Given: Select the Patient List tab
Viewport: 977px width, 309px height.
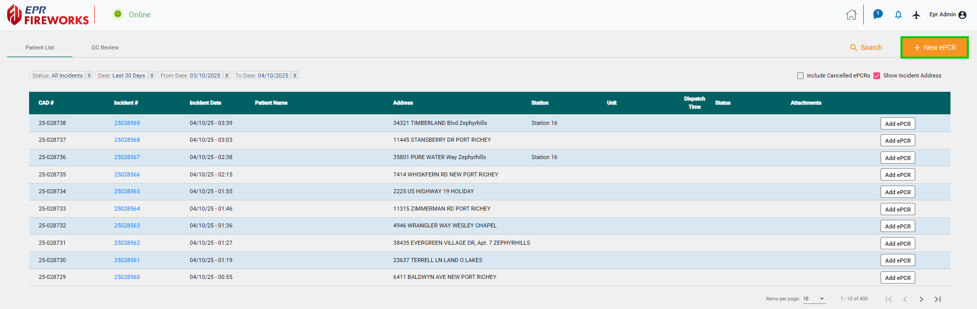Looking at the screenshot, I should [40, 47].
